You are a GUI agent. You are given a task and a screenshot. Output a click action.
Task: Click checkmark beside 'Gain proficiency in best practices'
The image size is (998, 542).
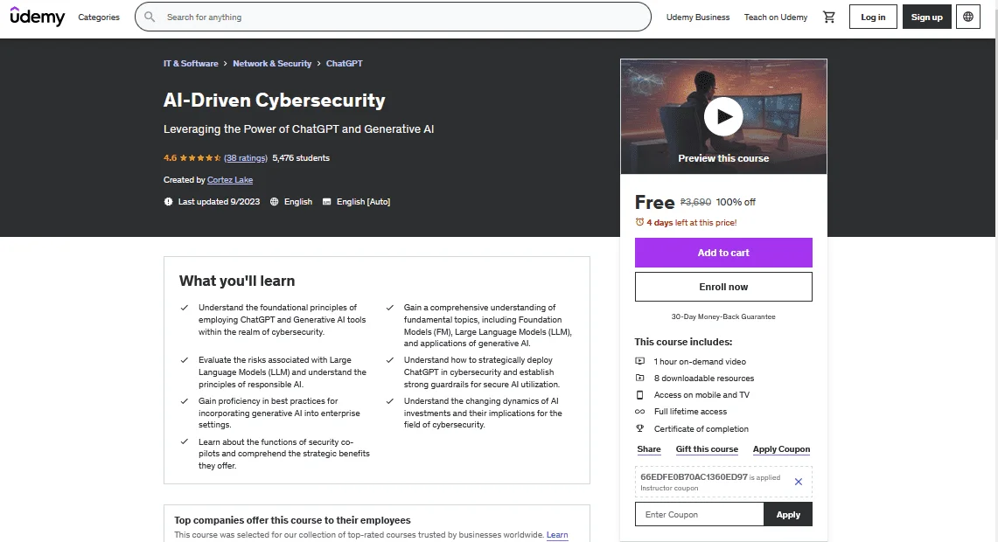coord(184,400)
